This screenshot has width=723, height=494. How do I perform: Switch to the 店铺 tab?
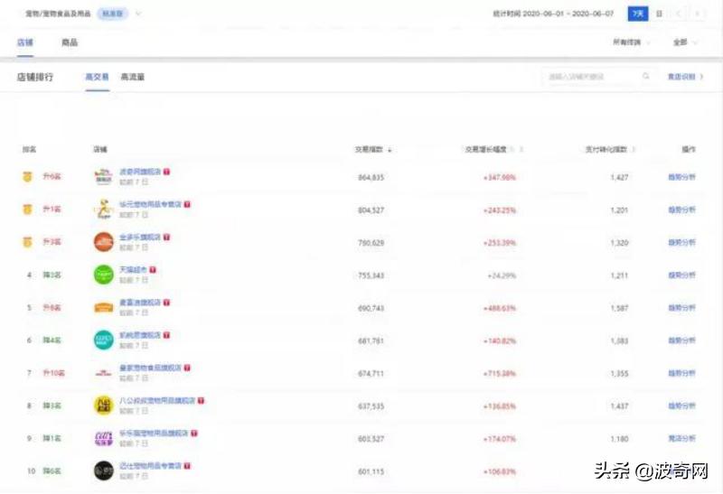pyautogui.click(x=25, y=42)
